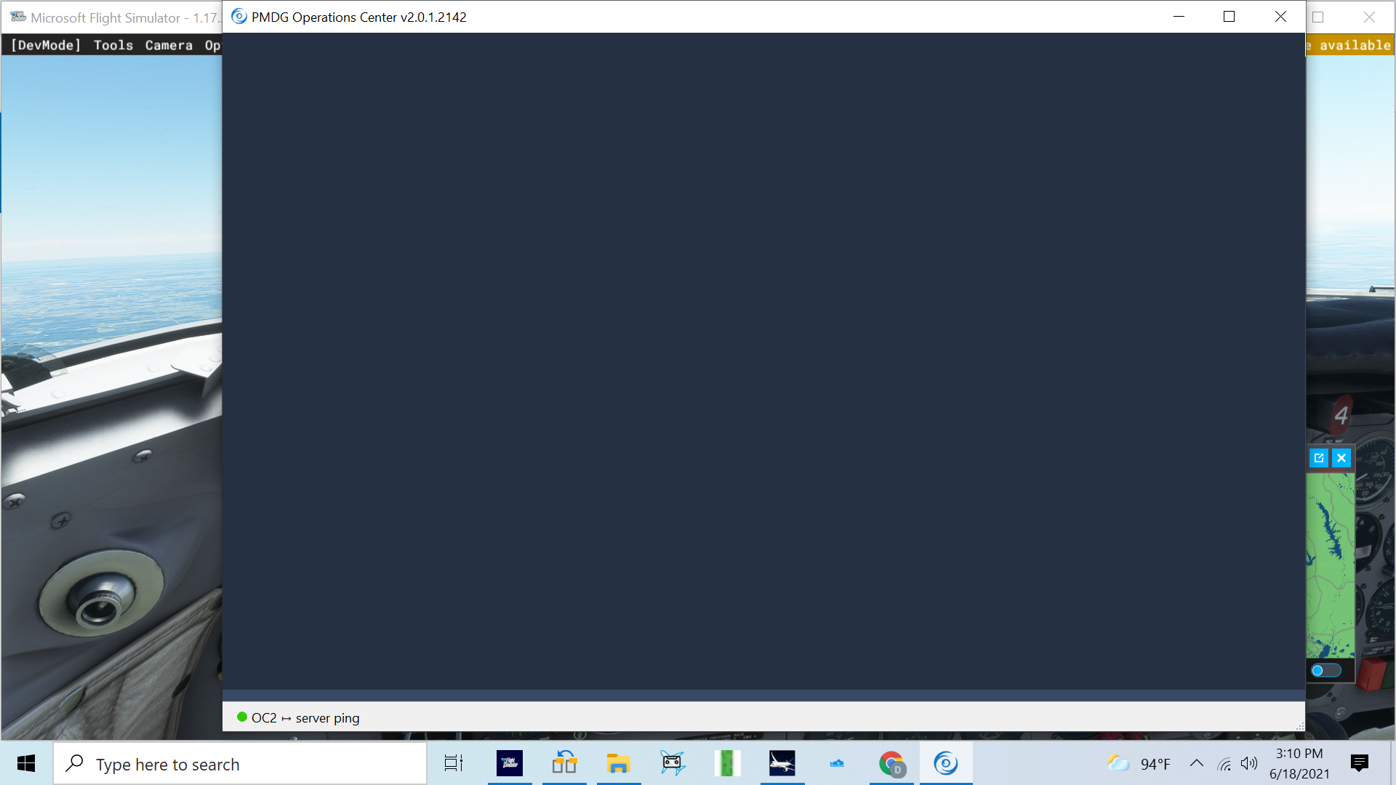Minimize the PMDG Operations Center window
The image size is (1396, 785).
(1179, 17)
